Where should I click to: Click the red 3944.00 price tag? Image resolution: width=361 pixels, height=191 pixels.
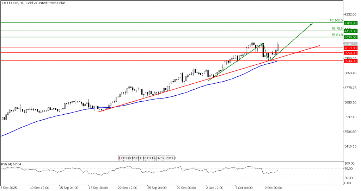(x=351, y=61)
